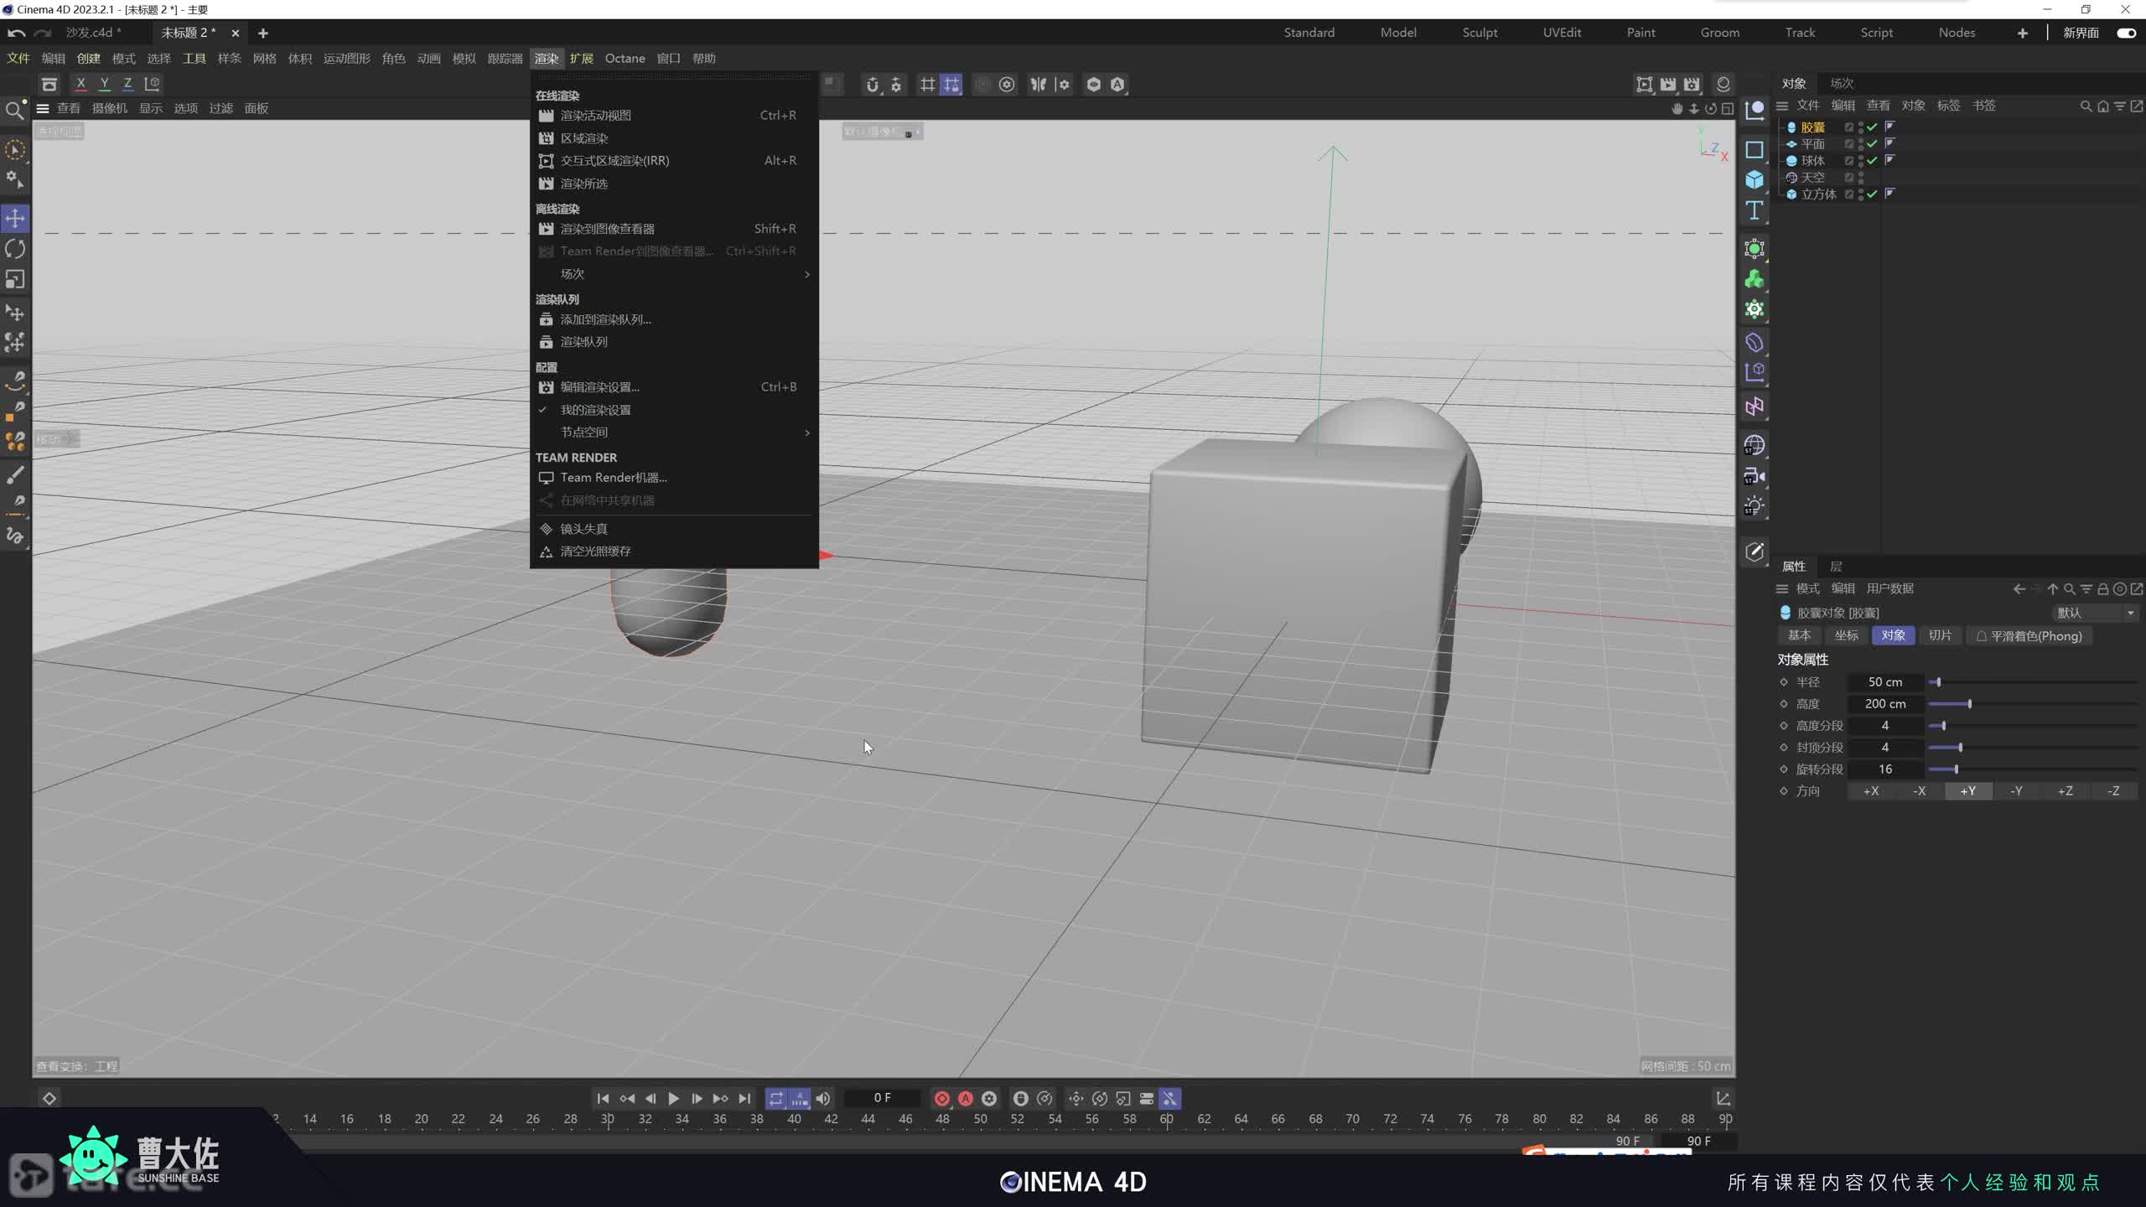This screenshot has width=2146, height=1207.
Task: Click the Light object icon in the right column
Action: point(1755,506)
